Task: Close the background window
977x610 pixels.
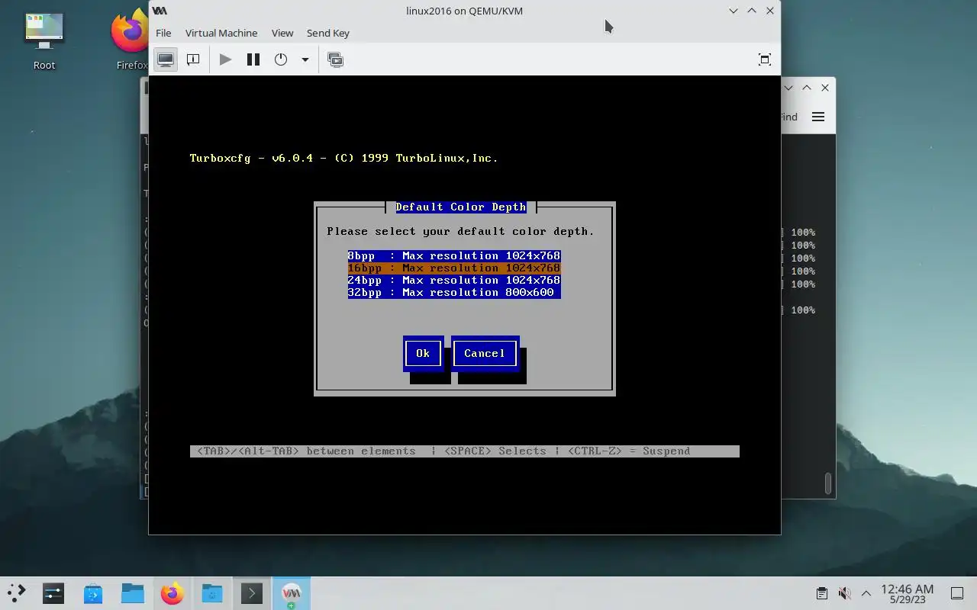Action: click(825, 88)
